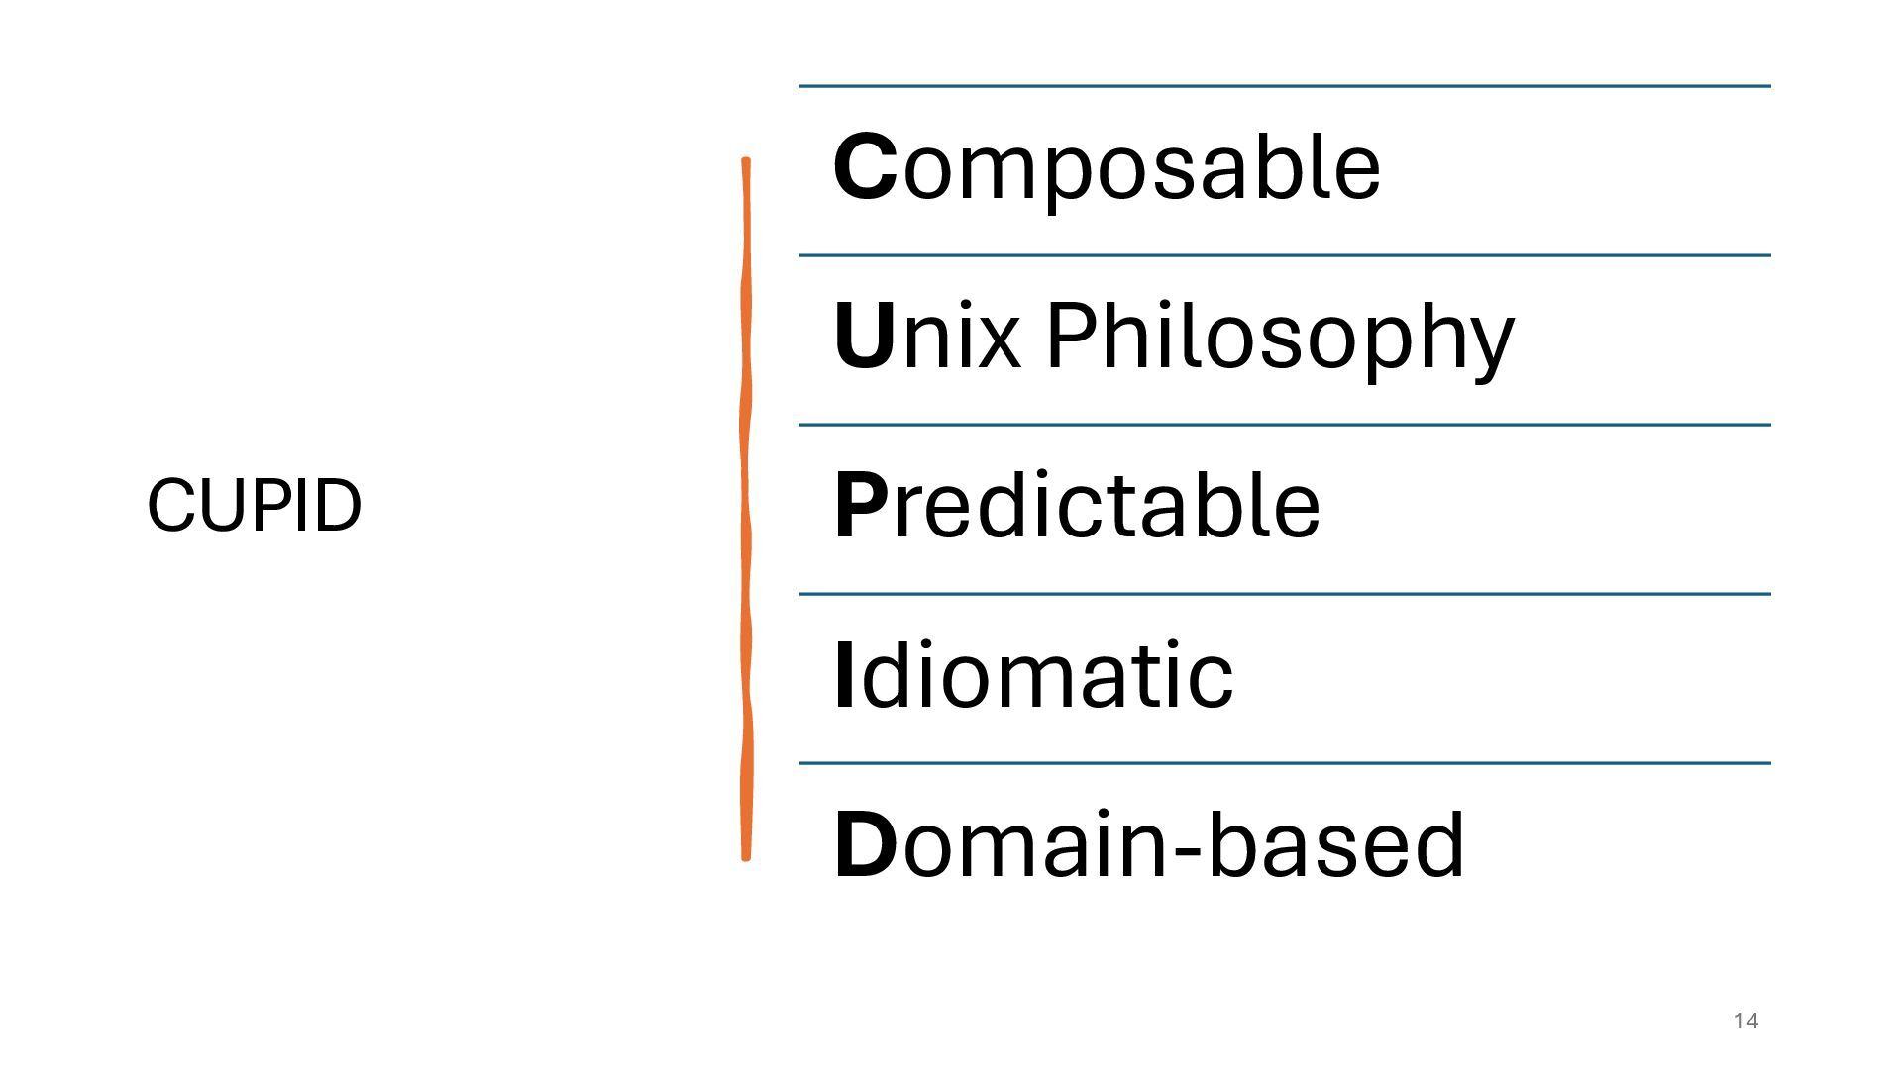Click the bold C in Composable
1902x1069 pixels.
click(x=865, y=167)
